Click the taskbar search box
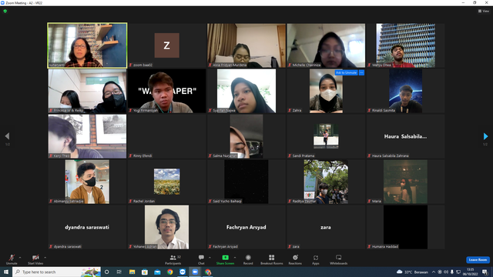The image size is (493, 277). [x=56, y=272]
